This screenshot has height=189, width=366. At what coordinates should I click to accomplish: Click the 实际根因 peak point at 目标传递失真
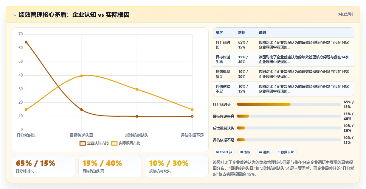[81, 76]
